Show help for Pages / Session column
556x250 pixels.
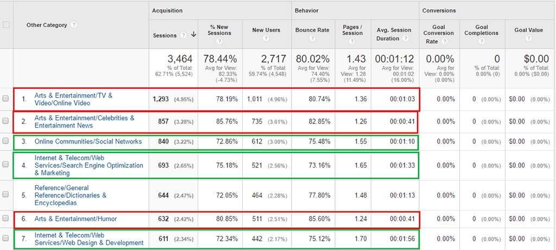pyautogui.click(x=352, y=41)
